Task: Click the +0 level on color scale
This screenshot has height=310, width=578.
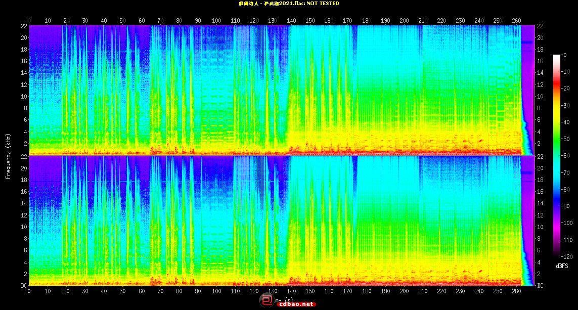Action: tap(564, 55)
